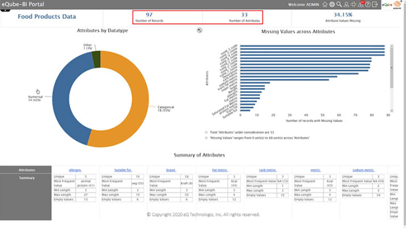Click the bar chart scrollbar down arrow
The image size is (406, 228).
[x=391, y=110]
